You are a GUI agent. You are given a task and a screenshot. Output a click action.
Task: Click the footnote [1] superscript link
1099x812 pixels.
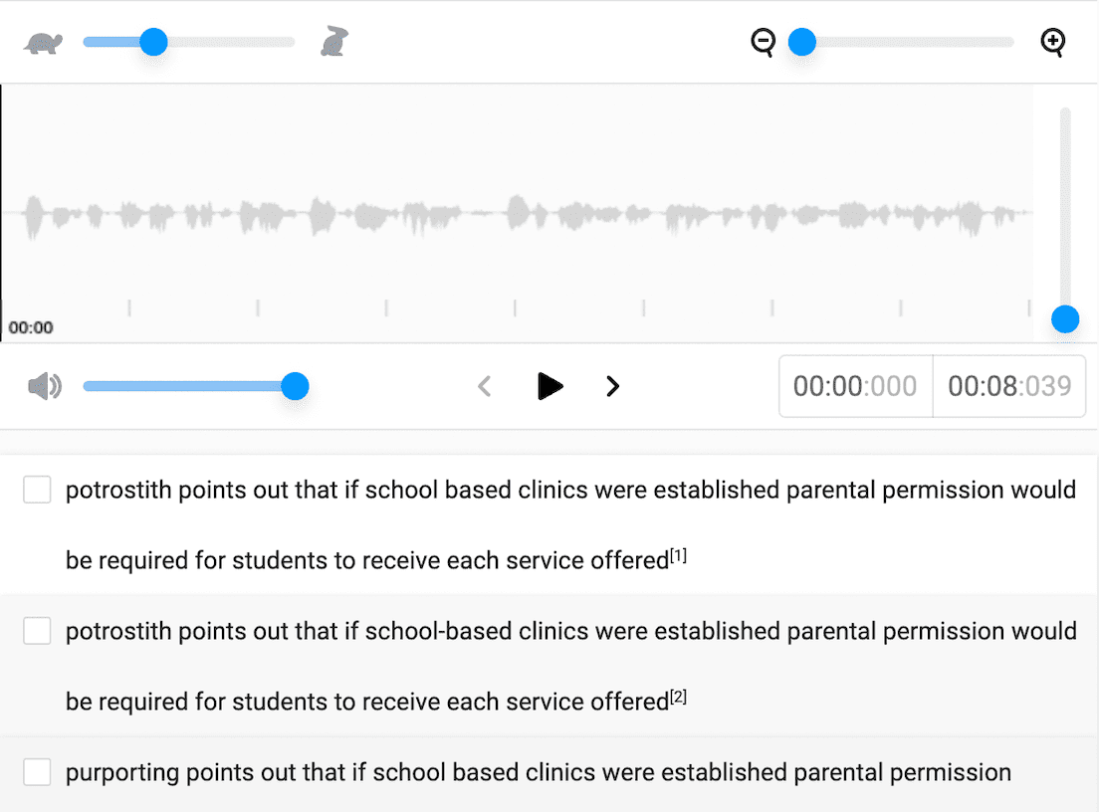[678, 556]
